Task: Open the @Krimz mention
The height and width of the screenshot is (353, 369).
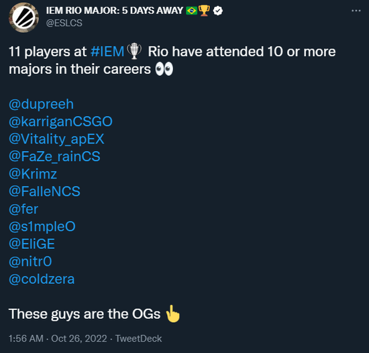Action: click(33, 174)
